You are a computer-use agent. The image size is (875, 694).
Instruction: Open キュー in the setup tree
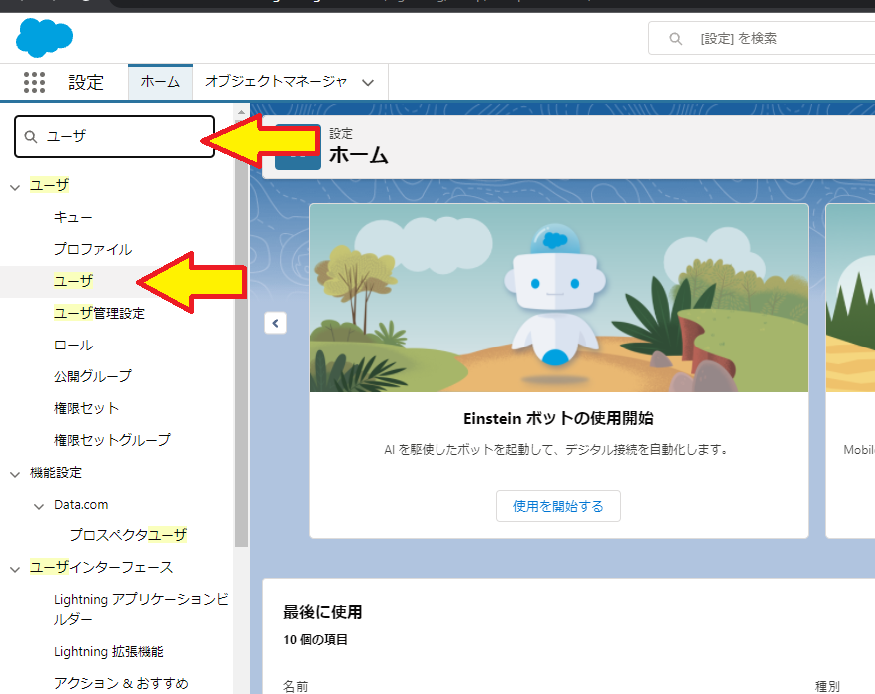tap(73, 217)
